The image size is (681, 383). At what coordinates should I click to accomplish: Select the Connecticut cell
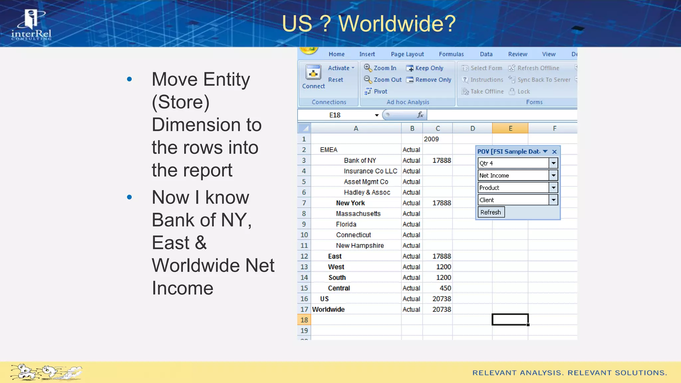point(356,235)
